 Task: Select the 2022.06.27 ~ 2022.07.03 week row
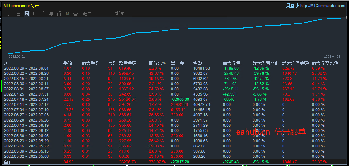pos(174,115)
